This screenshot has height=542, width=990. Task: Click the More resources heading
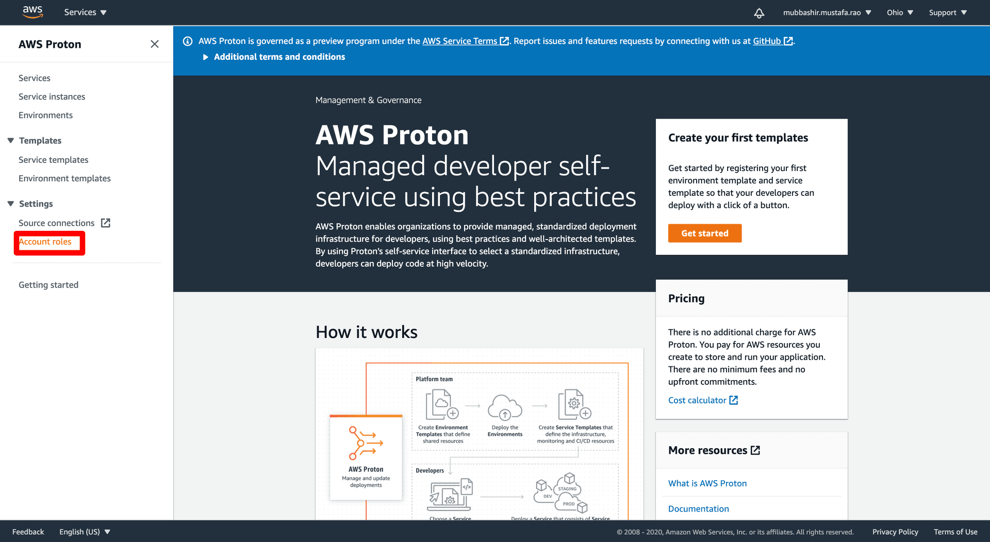[707, 450]
